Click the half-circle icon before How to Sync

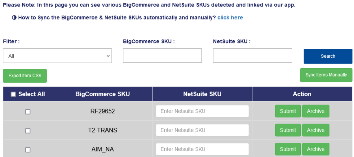click(x=14, y=18)
